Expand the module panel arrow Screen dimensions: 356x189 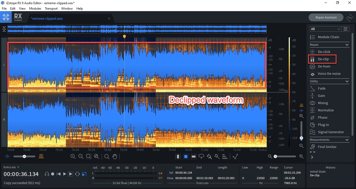point(312,157)
